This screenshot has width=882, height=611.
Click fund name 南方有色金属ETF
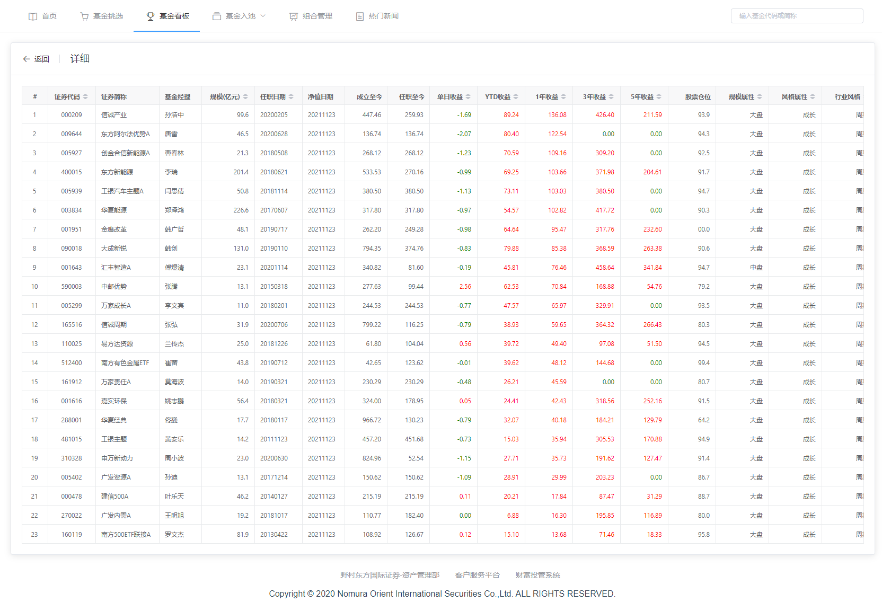pyautogui.click(x=125, y=363)
